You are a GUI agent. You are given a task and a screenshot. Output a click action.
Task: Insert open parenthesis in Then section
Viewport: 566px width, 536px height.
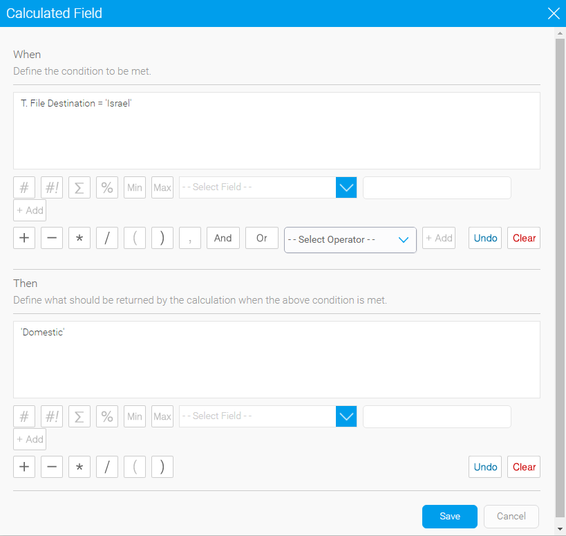135,467
